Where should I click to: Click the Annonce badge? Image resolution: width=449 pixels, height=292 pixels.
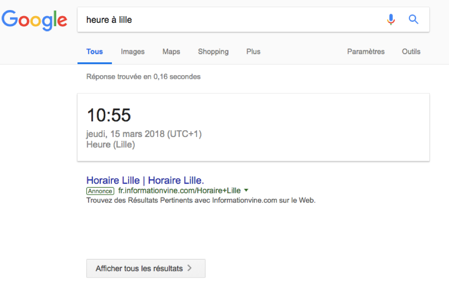click(100, 191)
